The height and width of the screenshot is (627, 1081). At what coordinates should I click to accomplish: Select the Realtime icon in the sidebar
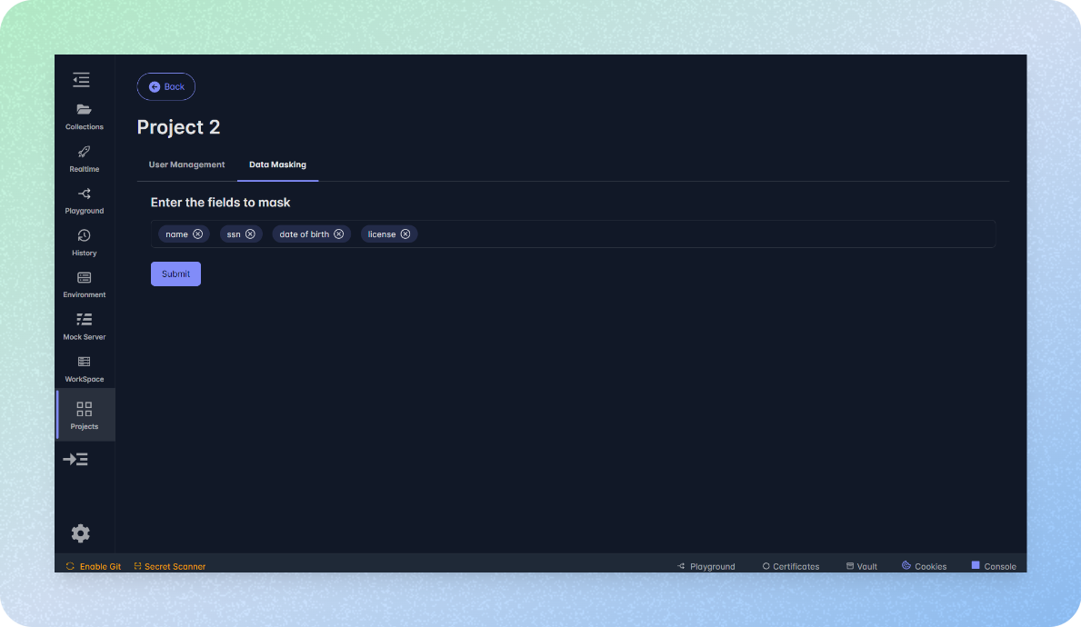[84, 157]
